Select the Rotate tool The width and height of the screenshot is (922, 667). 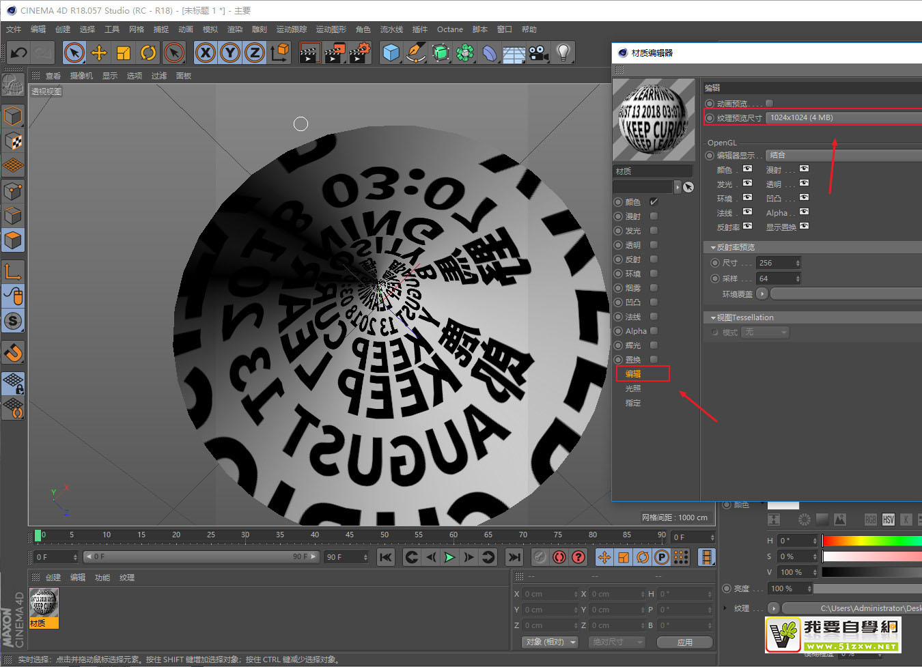click(148, 53)
